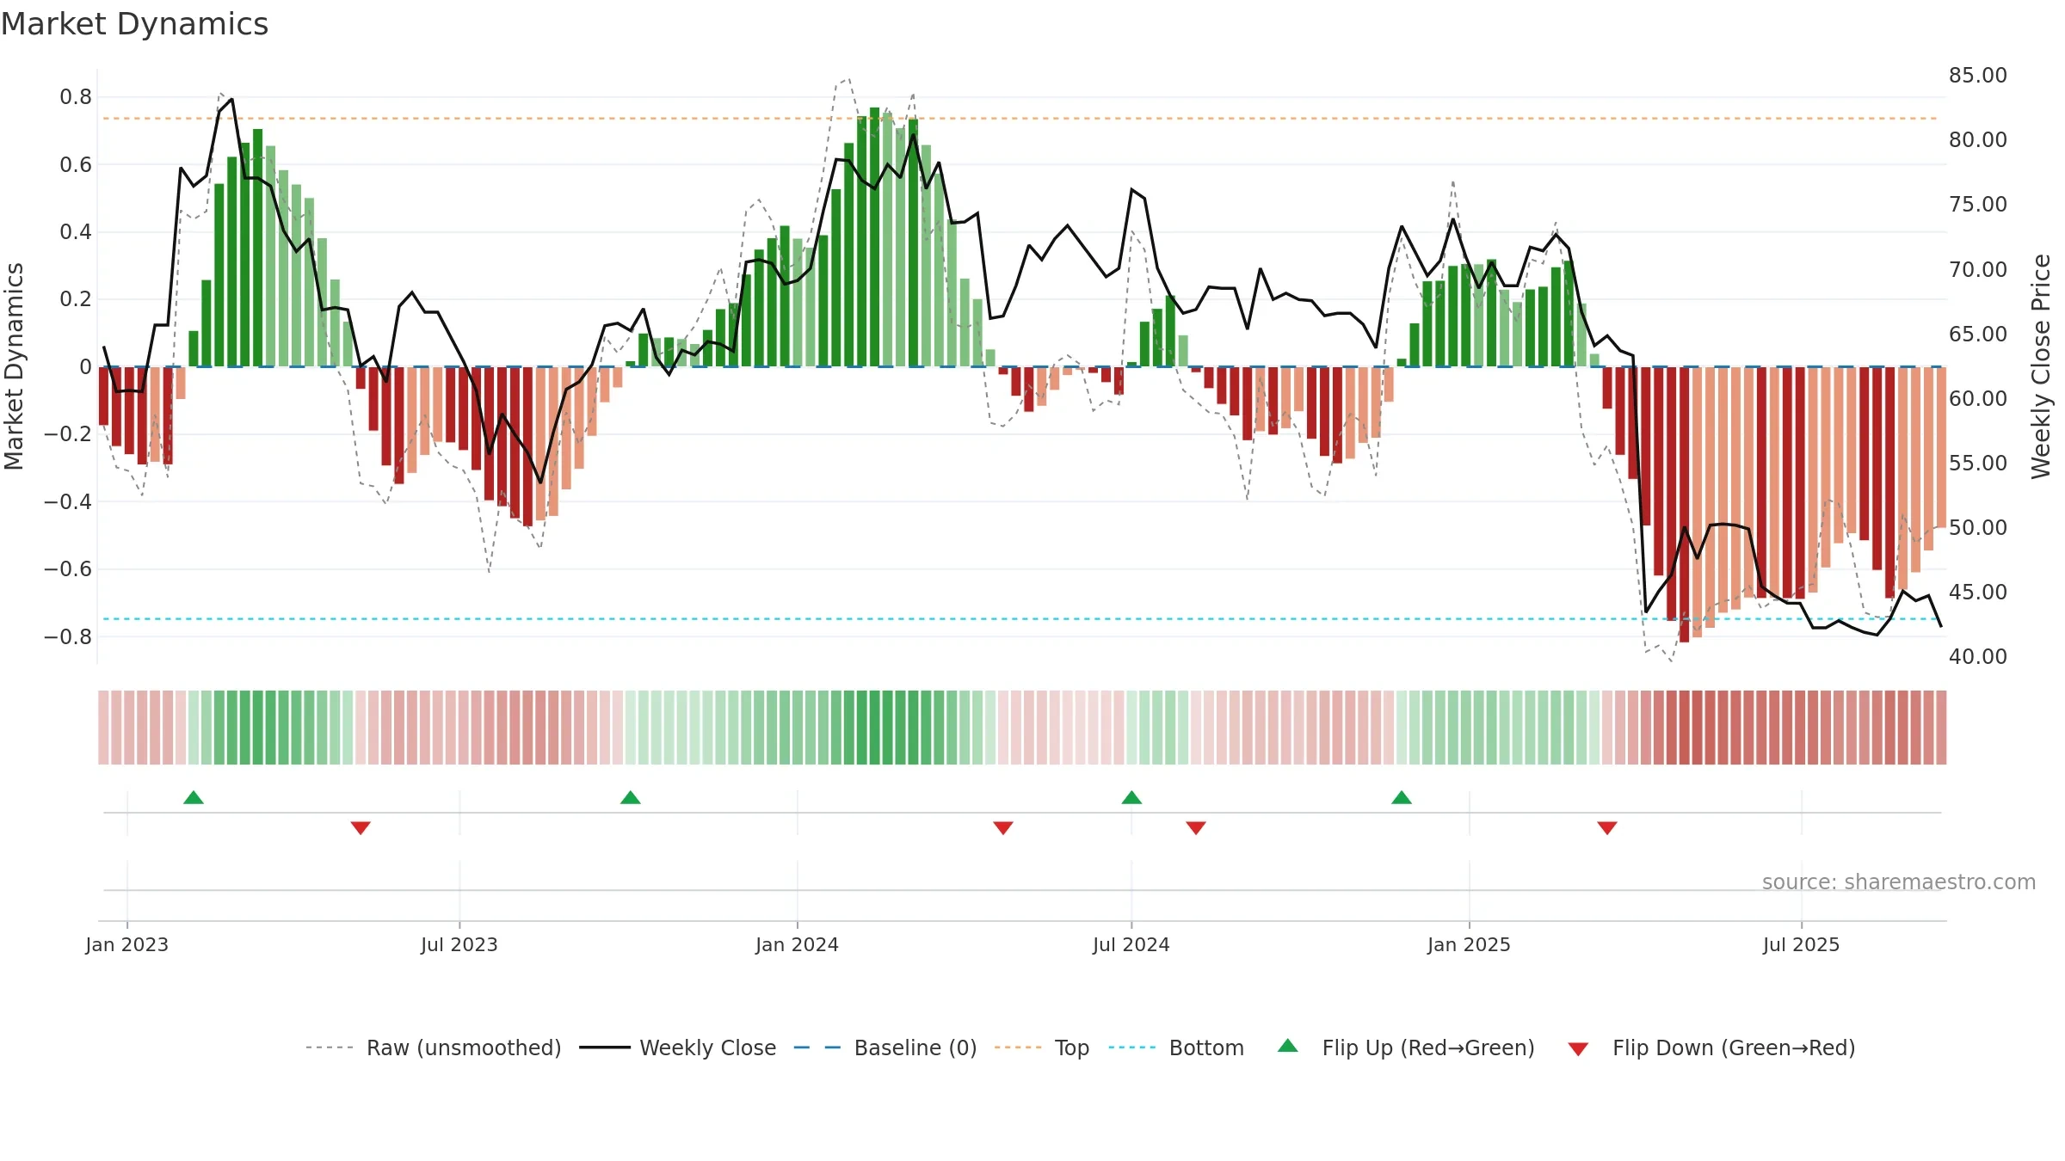Click the −0.8 left axis tick label
Screen dimensions: 2065x1161
click(x=68, y=637)
